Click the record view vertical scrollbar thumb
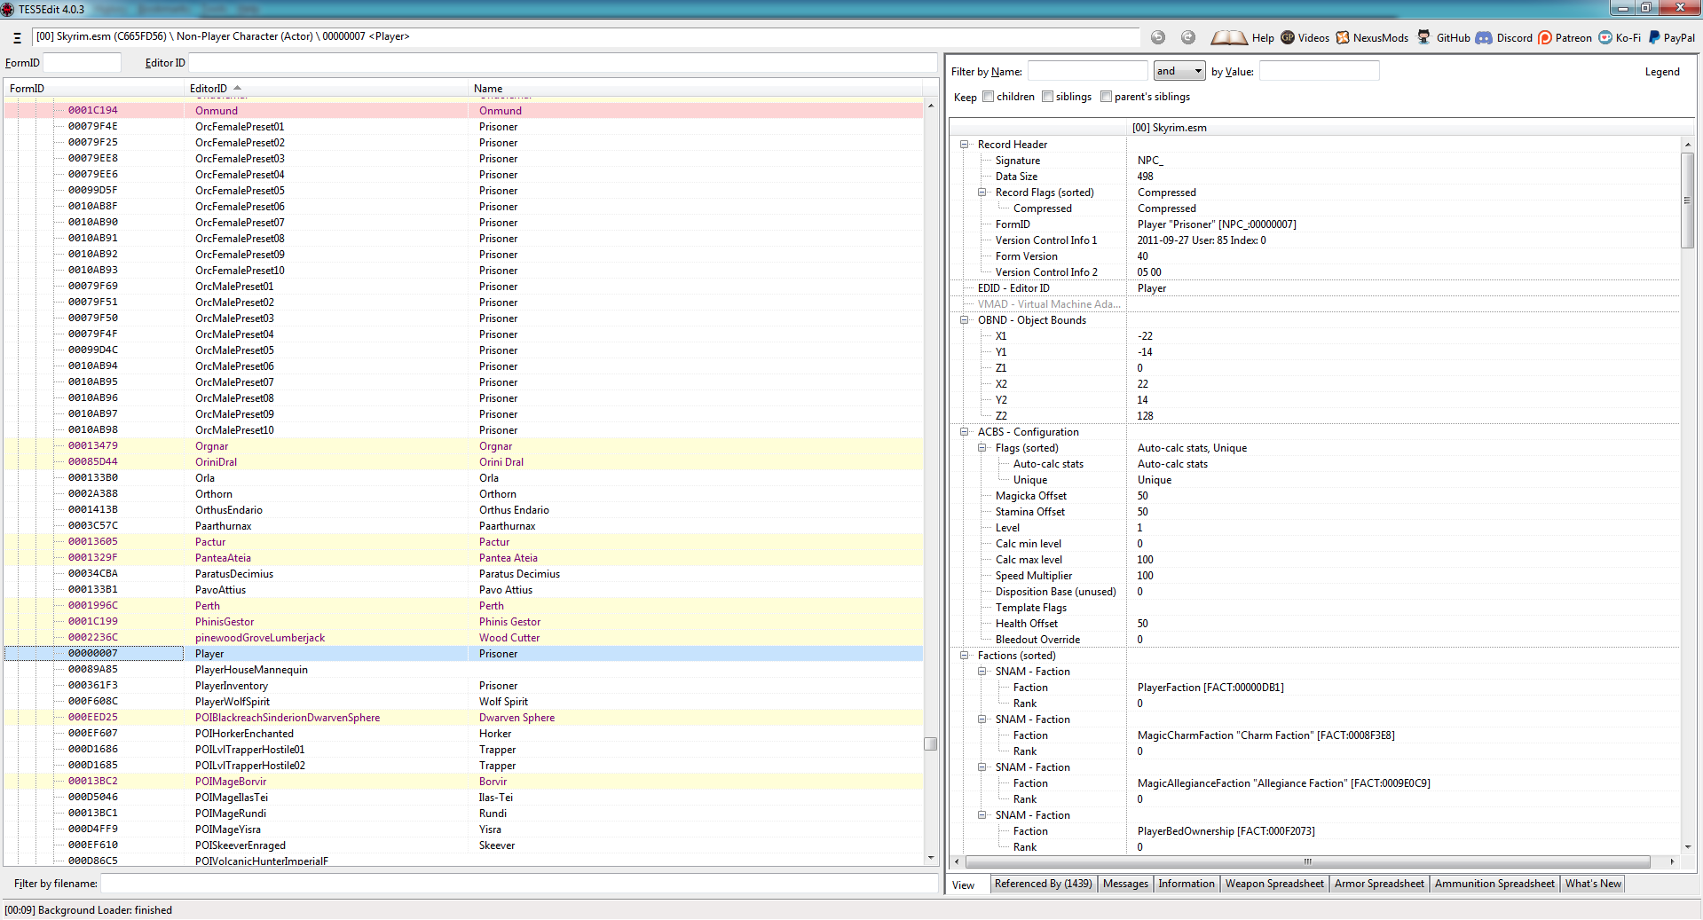The height and width of the screenshot is (920, 1703). 1687,201
